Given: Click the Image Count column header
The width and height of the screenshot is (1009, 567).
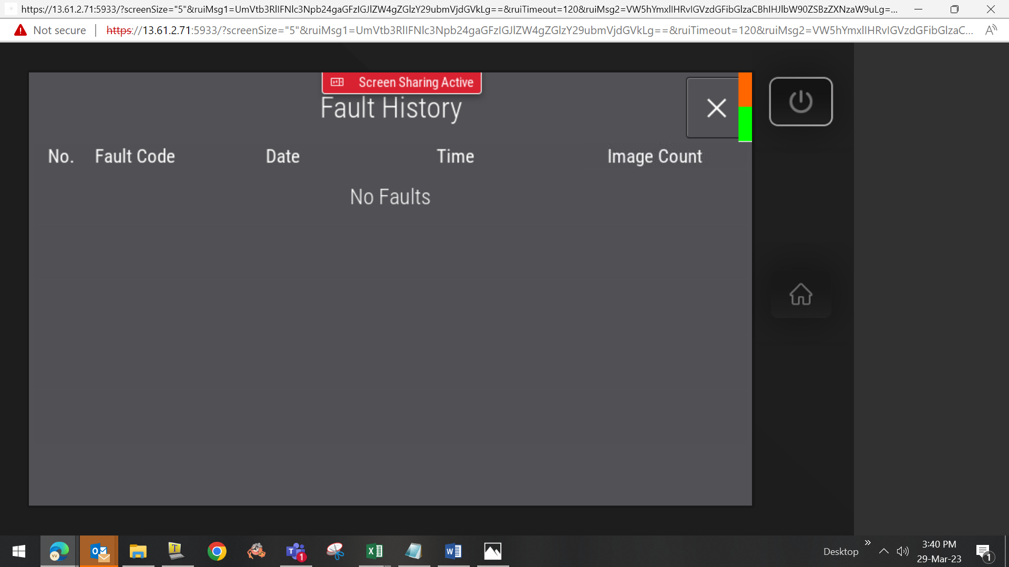Looking at the screenshot, I should [655, 156].
